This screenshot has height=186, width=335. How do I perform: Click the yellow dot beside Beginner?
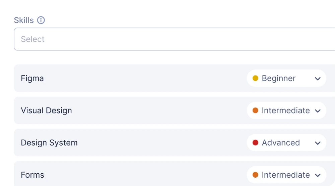tap(255, 78)
